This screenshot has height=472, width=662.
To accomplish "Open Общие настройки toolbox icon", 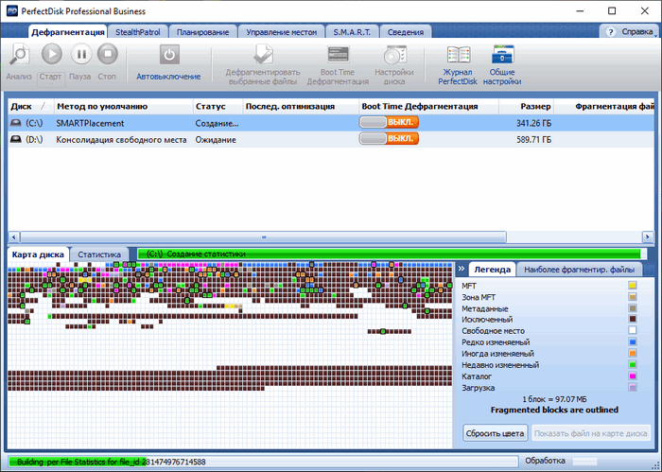I will click(x=502, y=55).
